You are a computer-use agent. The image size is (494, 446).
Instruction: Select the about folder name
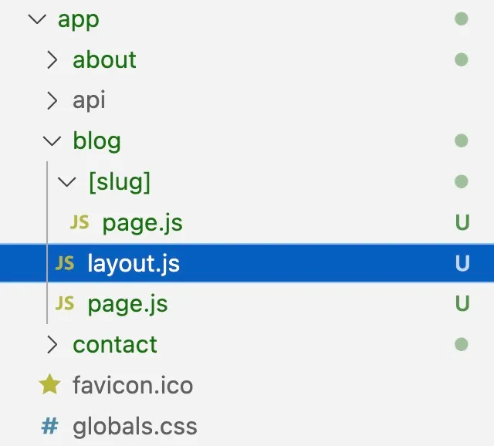pos(105,60)
